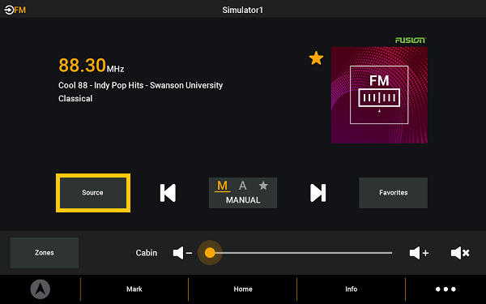Image resolution: width=486 pixels, height=304 pixels.
Task: Go to Home in the bottom bar
Action: pos(243,289)
